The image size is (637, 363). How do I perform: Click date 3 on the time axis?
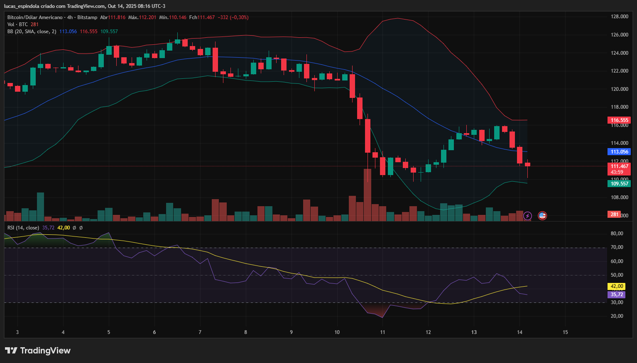pos(17,332)
